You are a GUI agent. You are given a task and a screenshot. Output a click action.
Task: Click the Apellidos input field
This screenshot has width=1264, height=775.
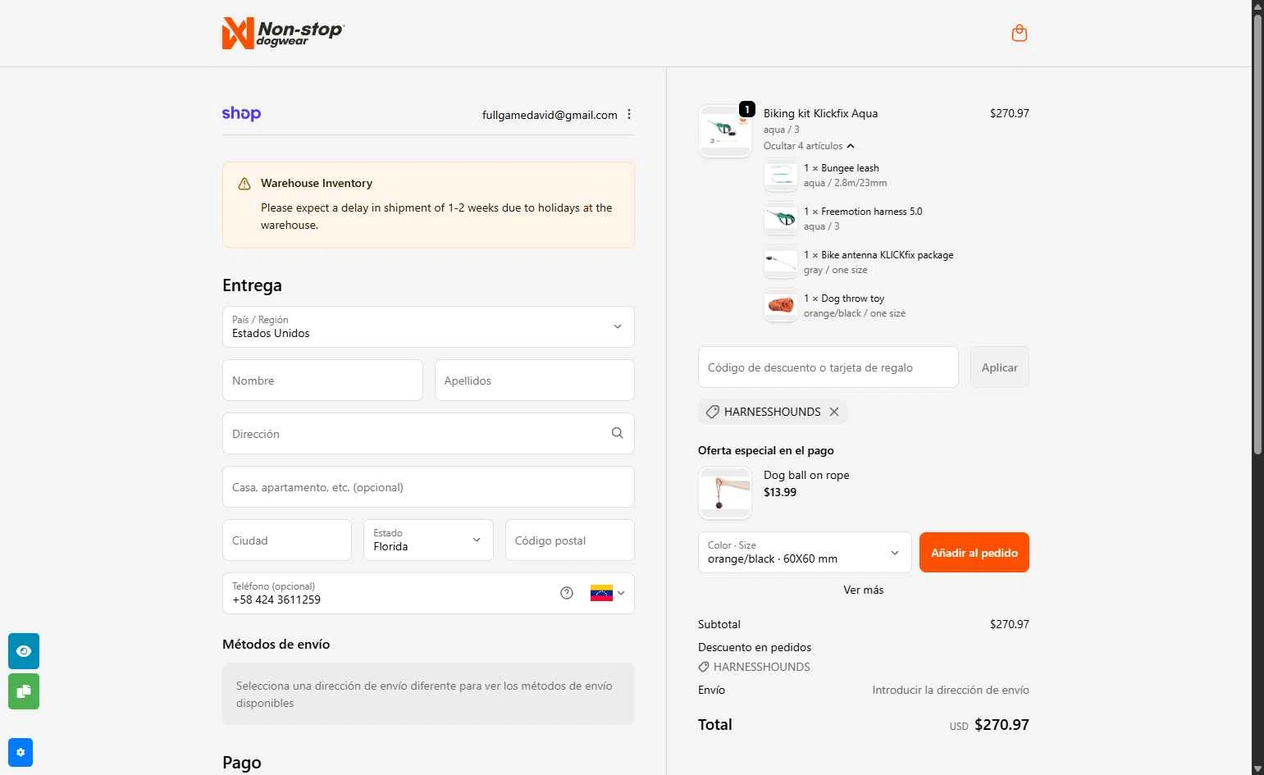(x=535, y=381)
